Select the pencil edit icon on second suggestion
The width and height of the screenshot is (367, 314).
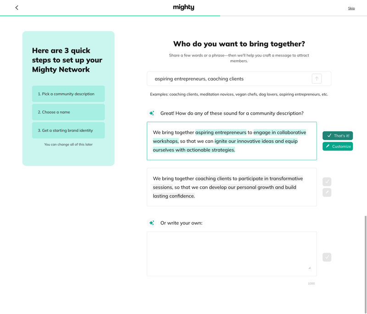[327, 192]
